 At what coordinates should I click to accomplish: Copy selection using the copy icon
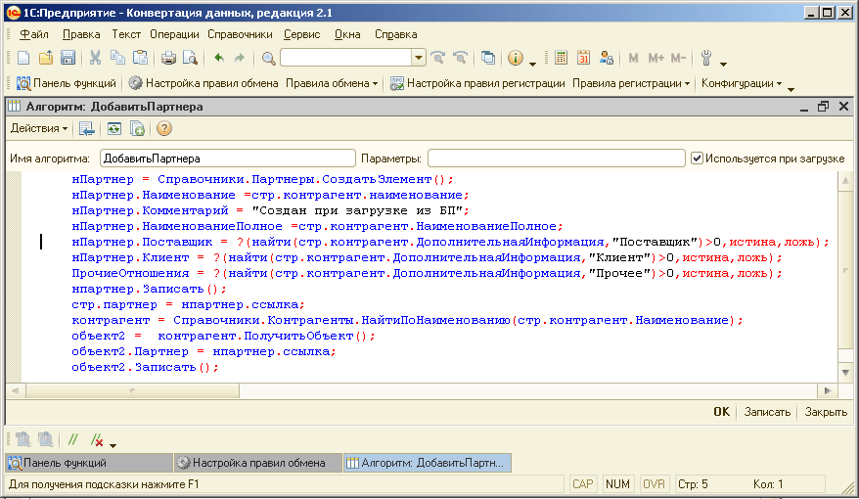click(117, 58)
